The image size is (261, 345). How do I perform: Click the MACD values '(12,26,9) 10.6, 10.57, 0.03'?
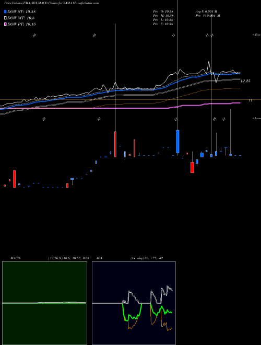point(68,258)
